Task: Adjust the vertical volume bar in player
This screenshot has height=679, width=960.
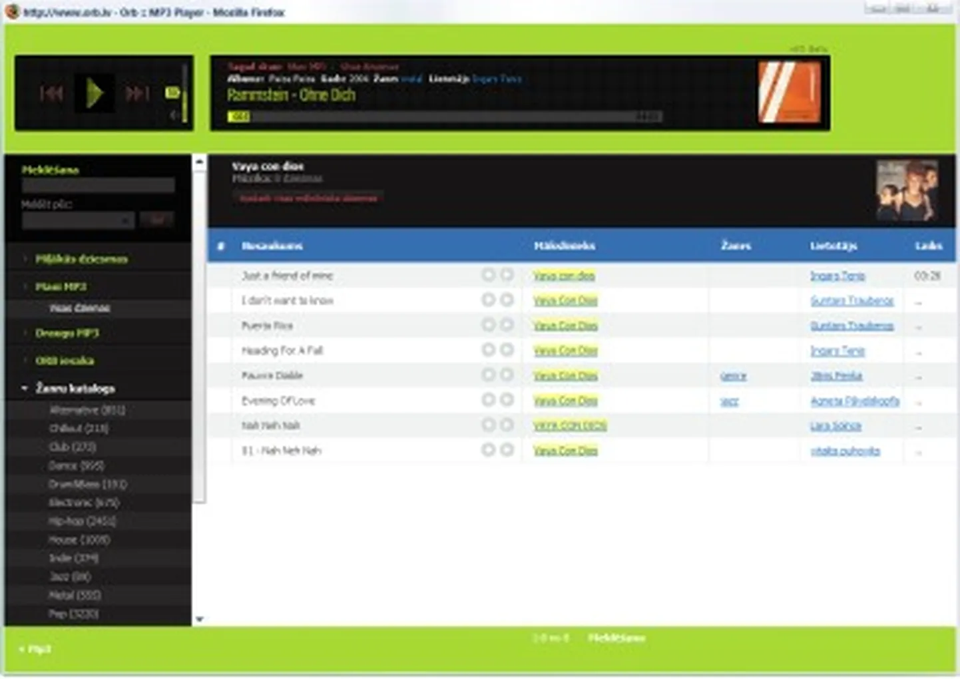Action: pyautogui.click(x=185, y=93)
